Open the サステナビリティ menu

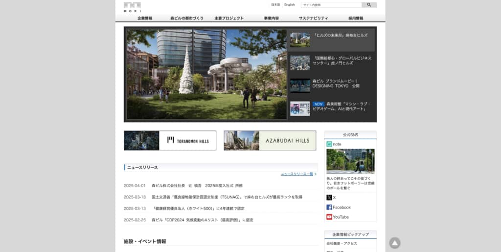click(314, 18)
